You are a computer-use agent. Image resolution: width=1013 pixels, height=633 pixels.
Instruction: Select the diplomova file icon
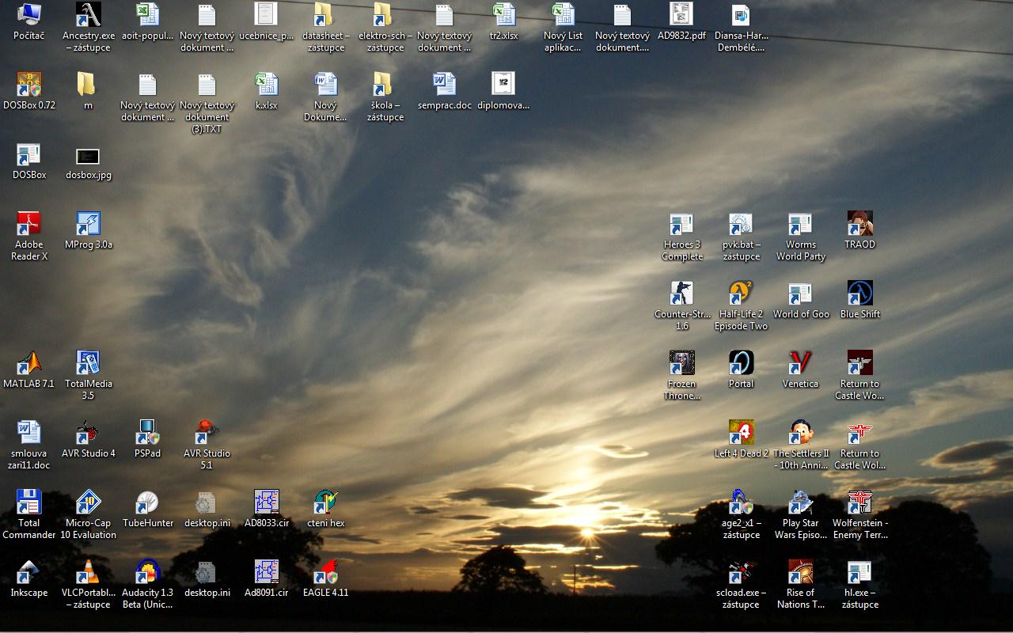pyautogui.click(x=503, y=85)
